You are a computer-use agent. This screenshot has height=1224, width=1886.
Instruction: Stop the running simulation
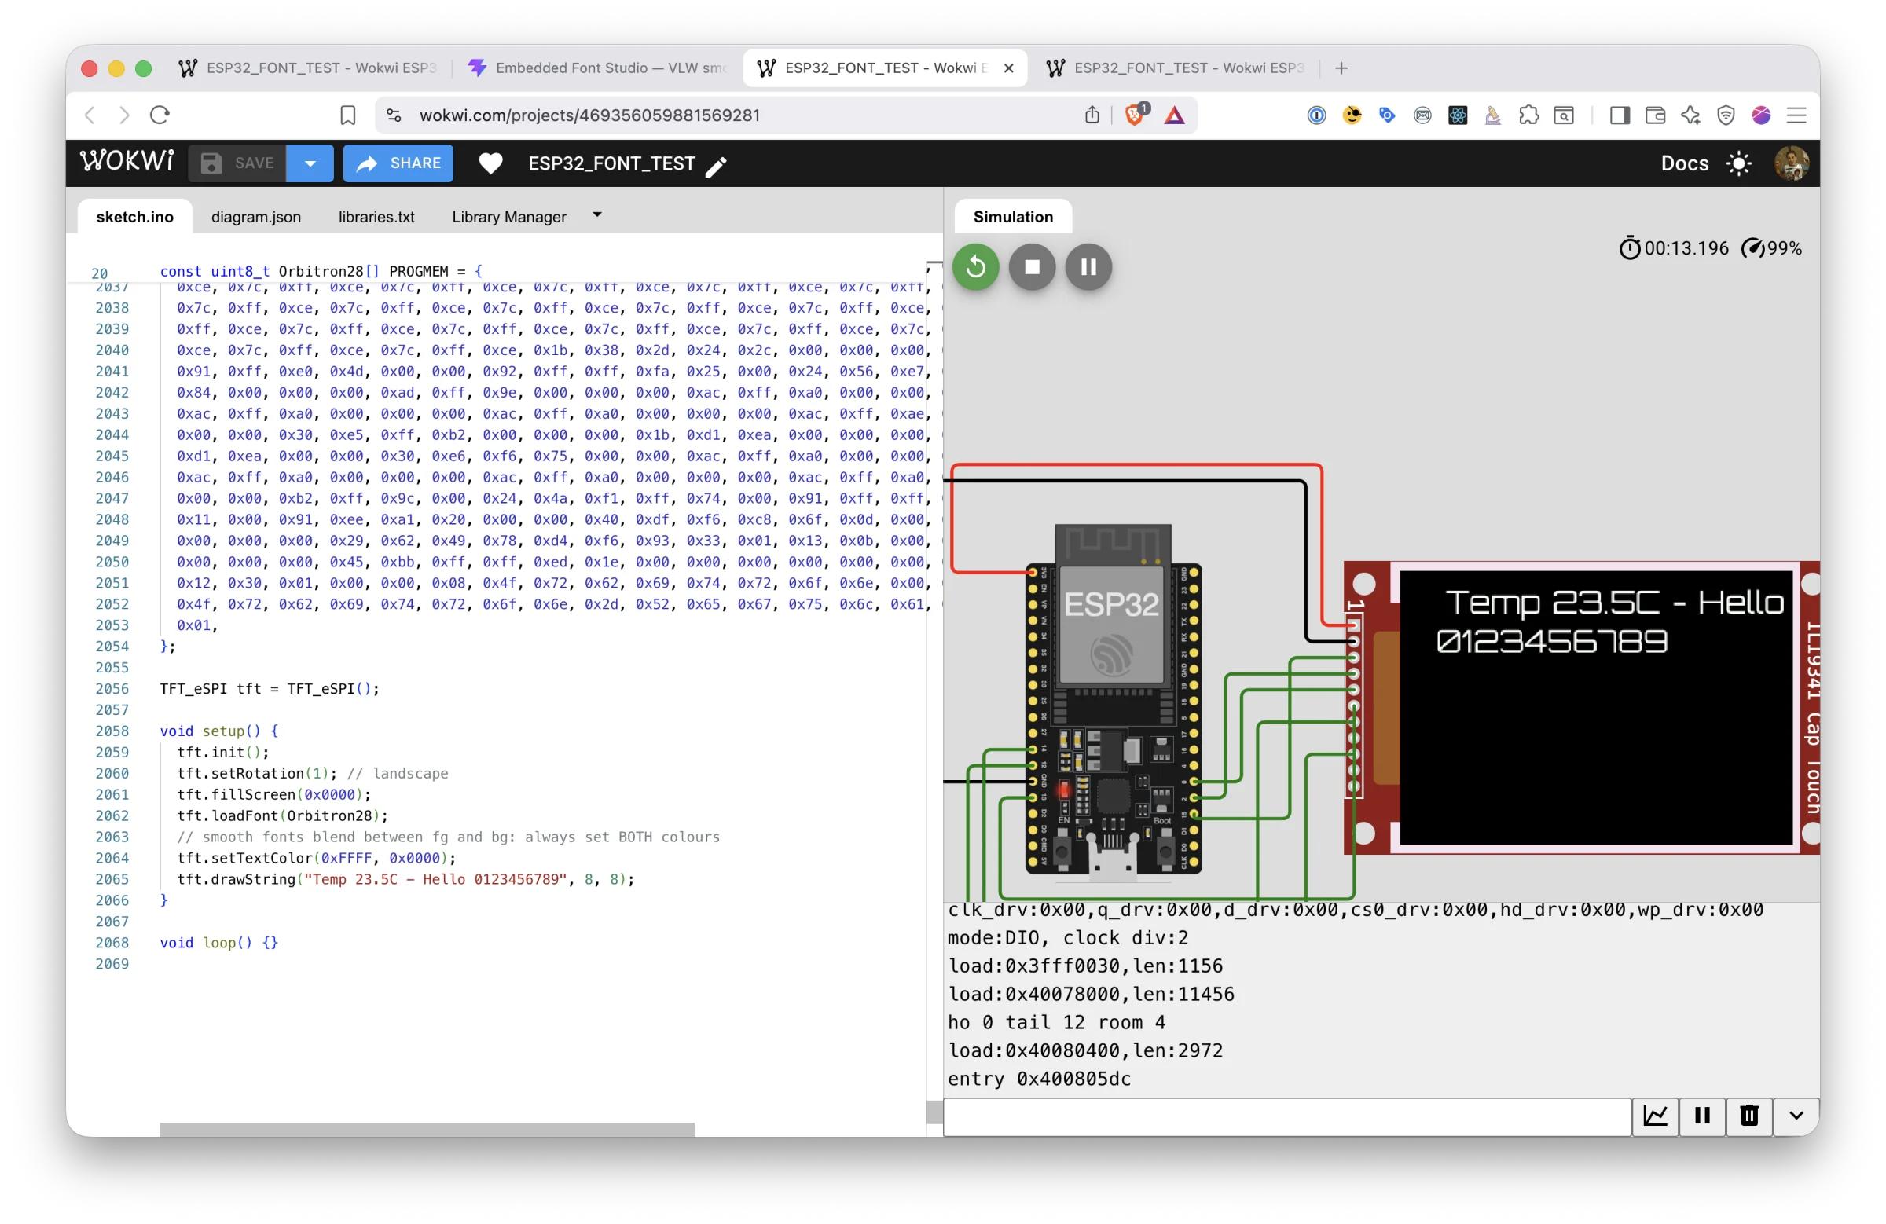pos(1032,267)
